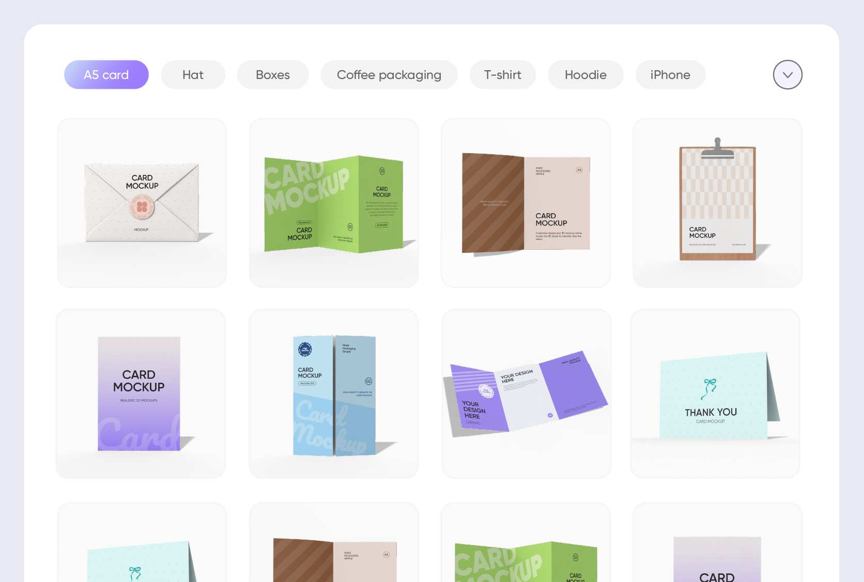
Task: Choose the purple gradient standing card mockup, second row
Action: tap(141, 394)
